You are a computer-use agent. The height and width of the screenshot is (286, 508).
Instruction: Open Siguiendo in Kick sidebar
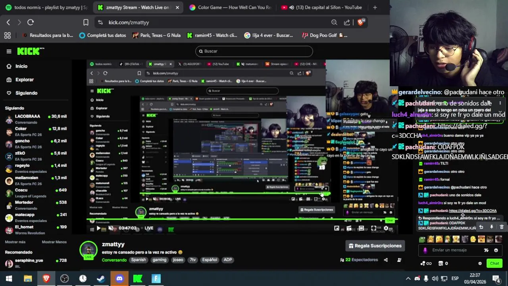26,93
